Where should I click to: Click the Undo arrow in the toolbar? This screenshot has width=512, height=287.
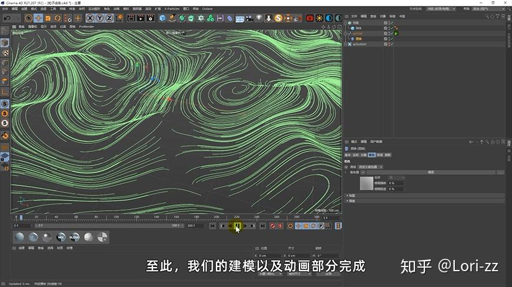[7, 18]
